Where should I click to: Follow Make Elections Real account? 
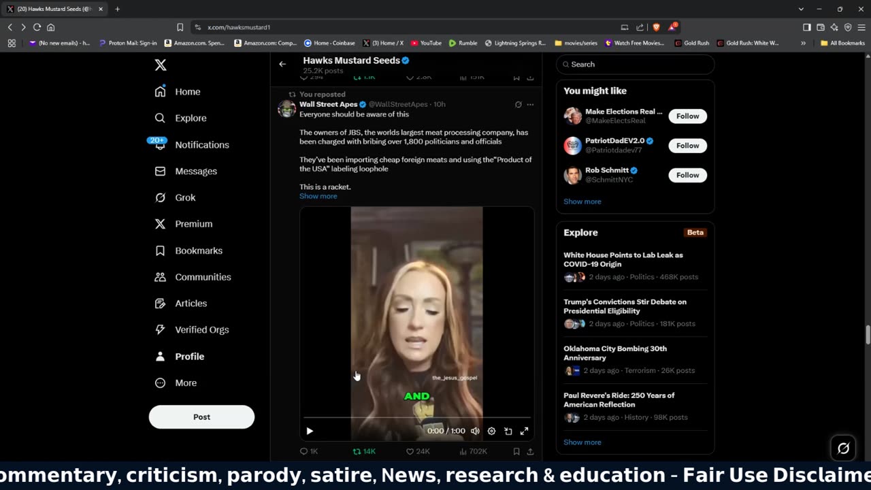(x=687, y=116)
